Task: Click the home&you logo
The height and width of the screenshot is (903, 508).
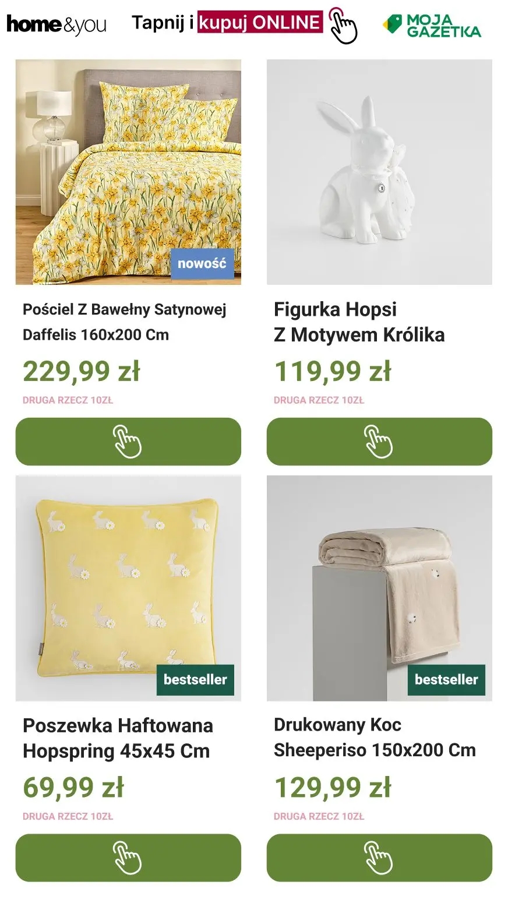Action: [x=57, y=25]
